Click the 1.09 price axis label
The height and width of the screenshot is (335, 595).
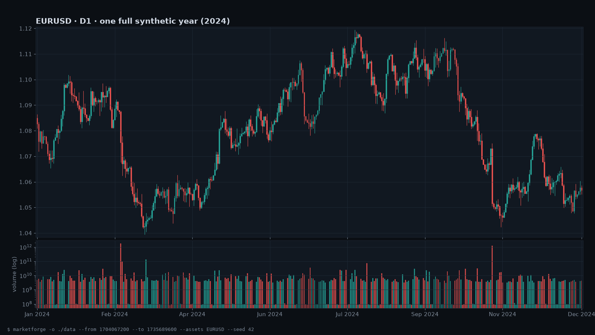(26, 105)
